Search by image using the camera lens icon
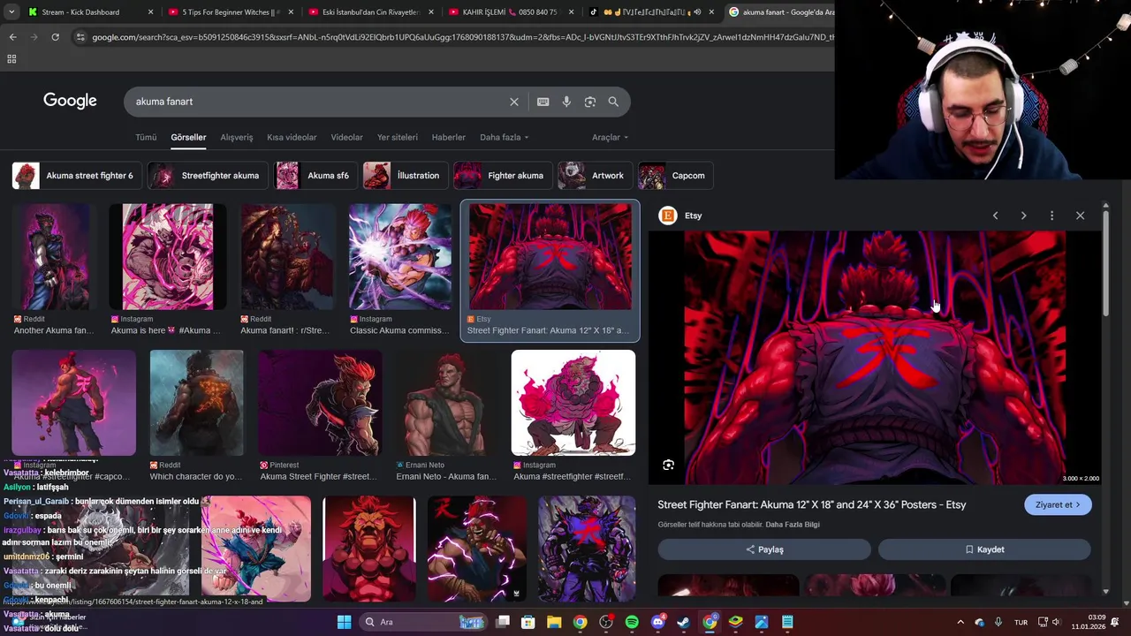1131x636 pixels. pos(590,102)
